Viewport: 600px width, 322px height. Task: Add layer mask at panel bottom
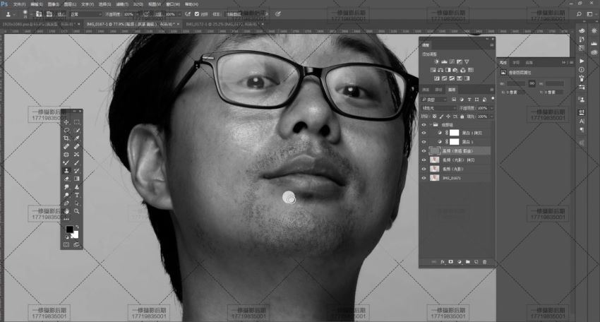(x=451, y=262)
